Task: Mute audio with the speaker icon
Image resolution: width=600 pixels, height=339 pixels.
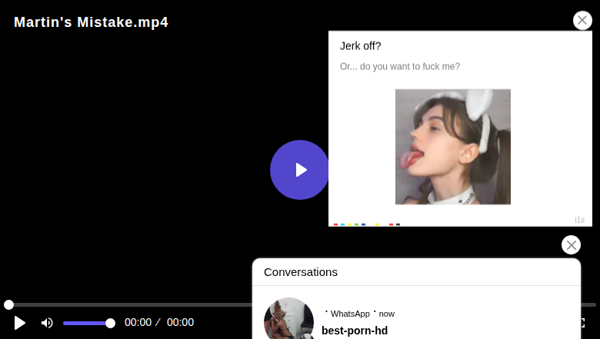Action: (47, 323)
